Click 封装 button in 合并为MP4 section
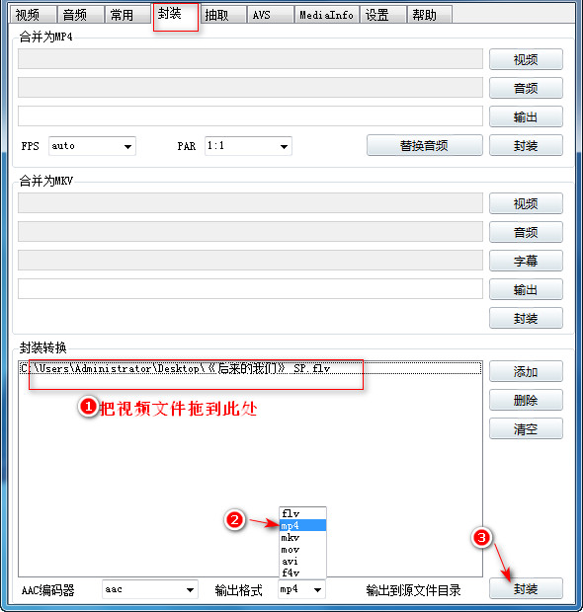 click(x=526, y=145)
